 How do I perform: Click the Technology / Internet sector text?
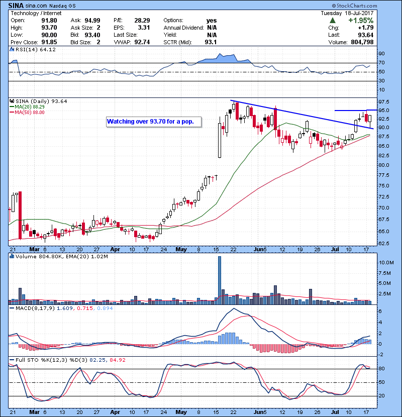pos(36,13)
